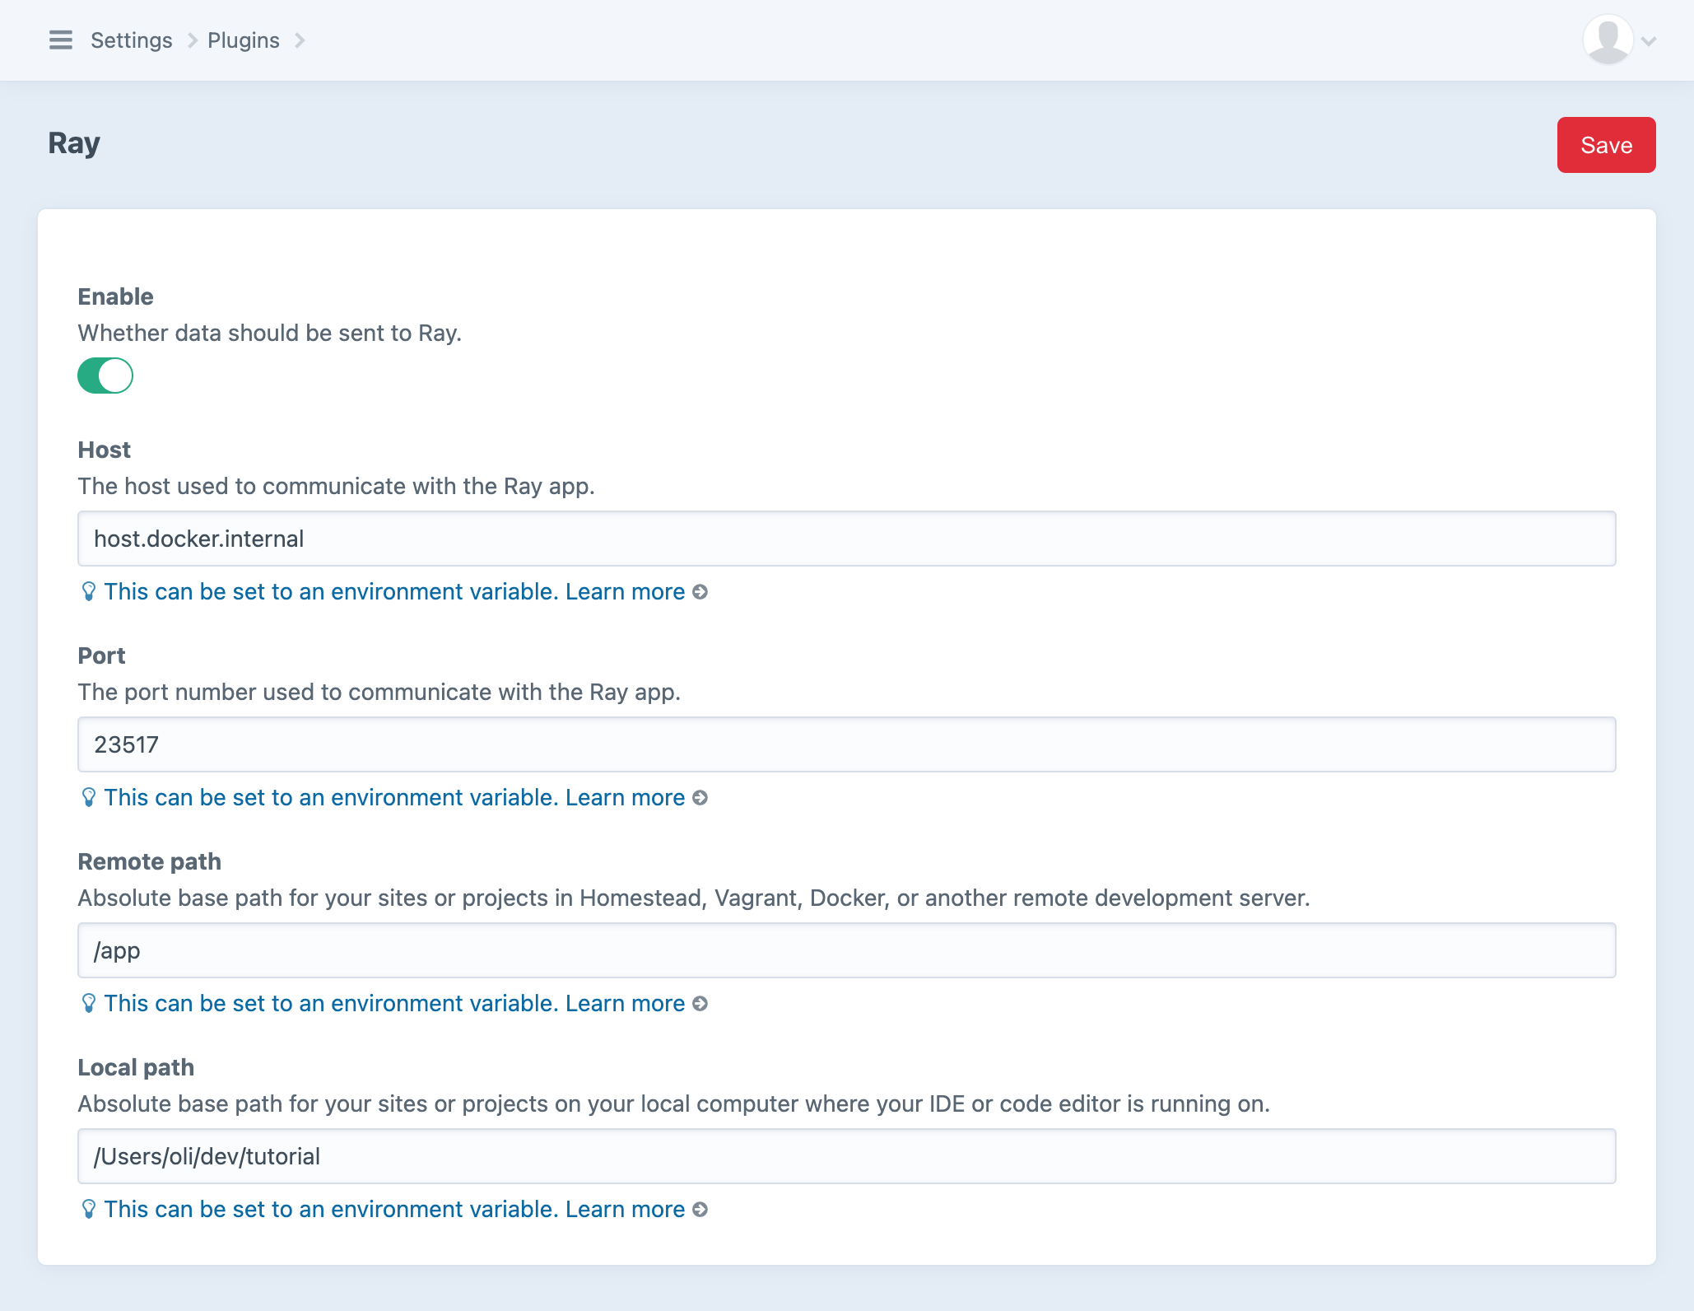This screenshot has width=1694, height=1311.
Task: Focus the Host input field
Action: (x=846, y=539)
